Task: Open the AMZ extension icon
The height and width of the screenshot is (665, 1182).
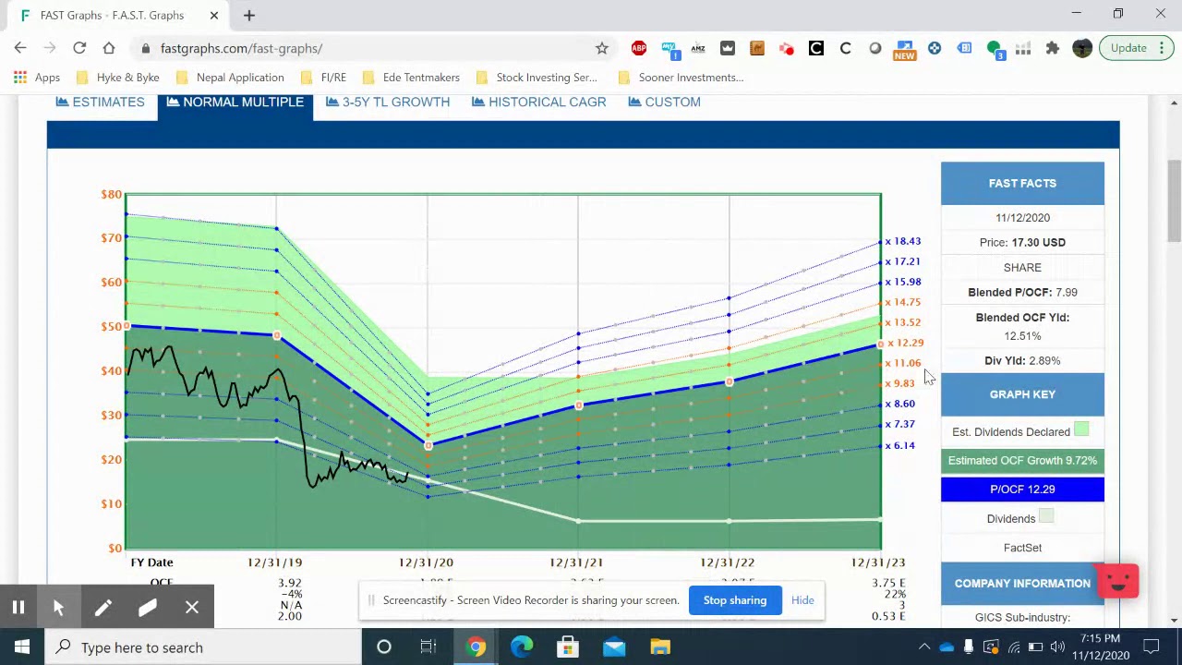Action: coord(698,48)
